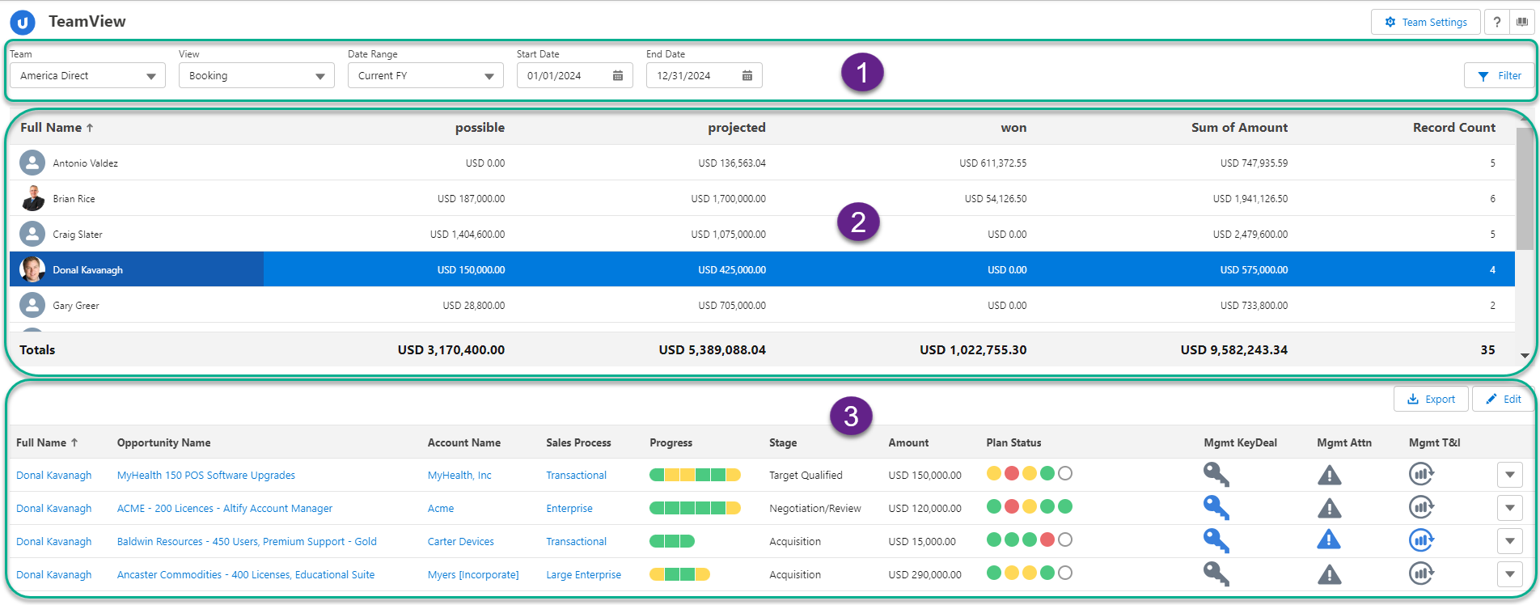Screen dimensions: 1540x605
Task: Expand the View dropdown set to Booking
Action: tap(256, 76)
